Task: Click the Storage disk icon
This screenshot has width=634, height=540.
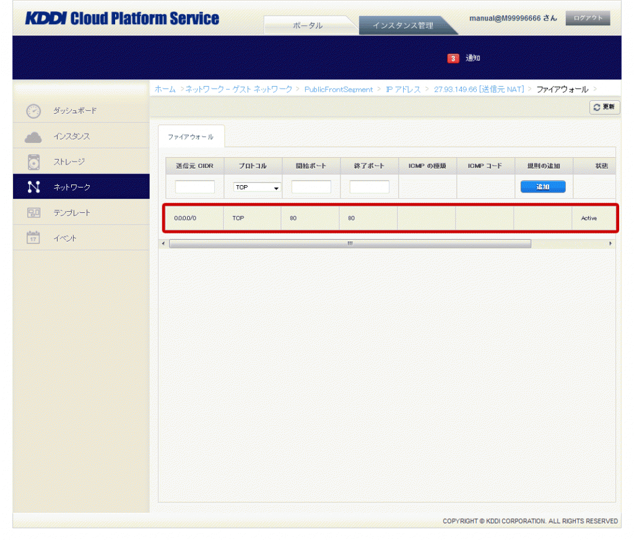Action: tap(33, 162)
